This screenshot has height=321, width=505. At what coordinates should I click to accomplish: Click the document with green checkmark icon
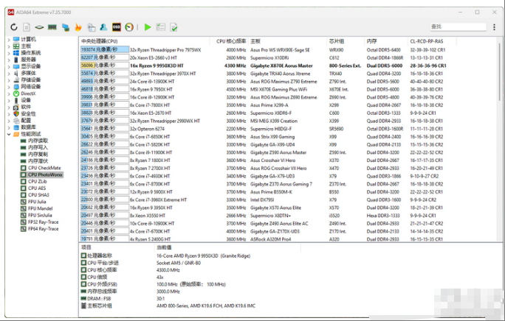tap(174, 27)
